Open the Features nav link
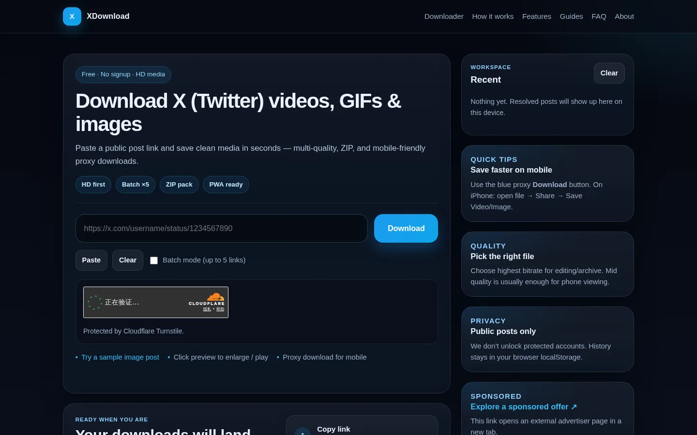Image resolution: width=697 pixels, height=435 pixels. (537, 16)
